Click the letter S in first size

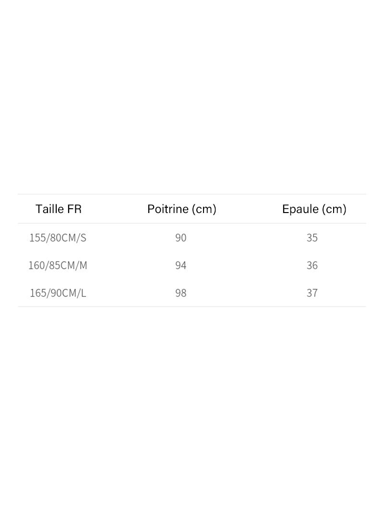[84, 238]
